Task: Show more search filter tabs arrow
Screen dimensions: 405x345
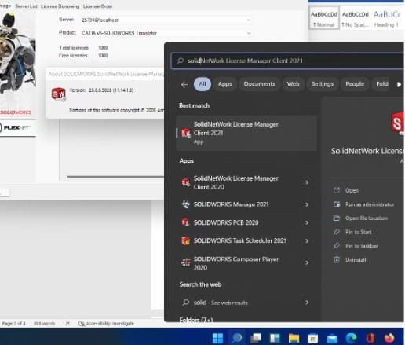Action: point(399,84)
